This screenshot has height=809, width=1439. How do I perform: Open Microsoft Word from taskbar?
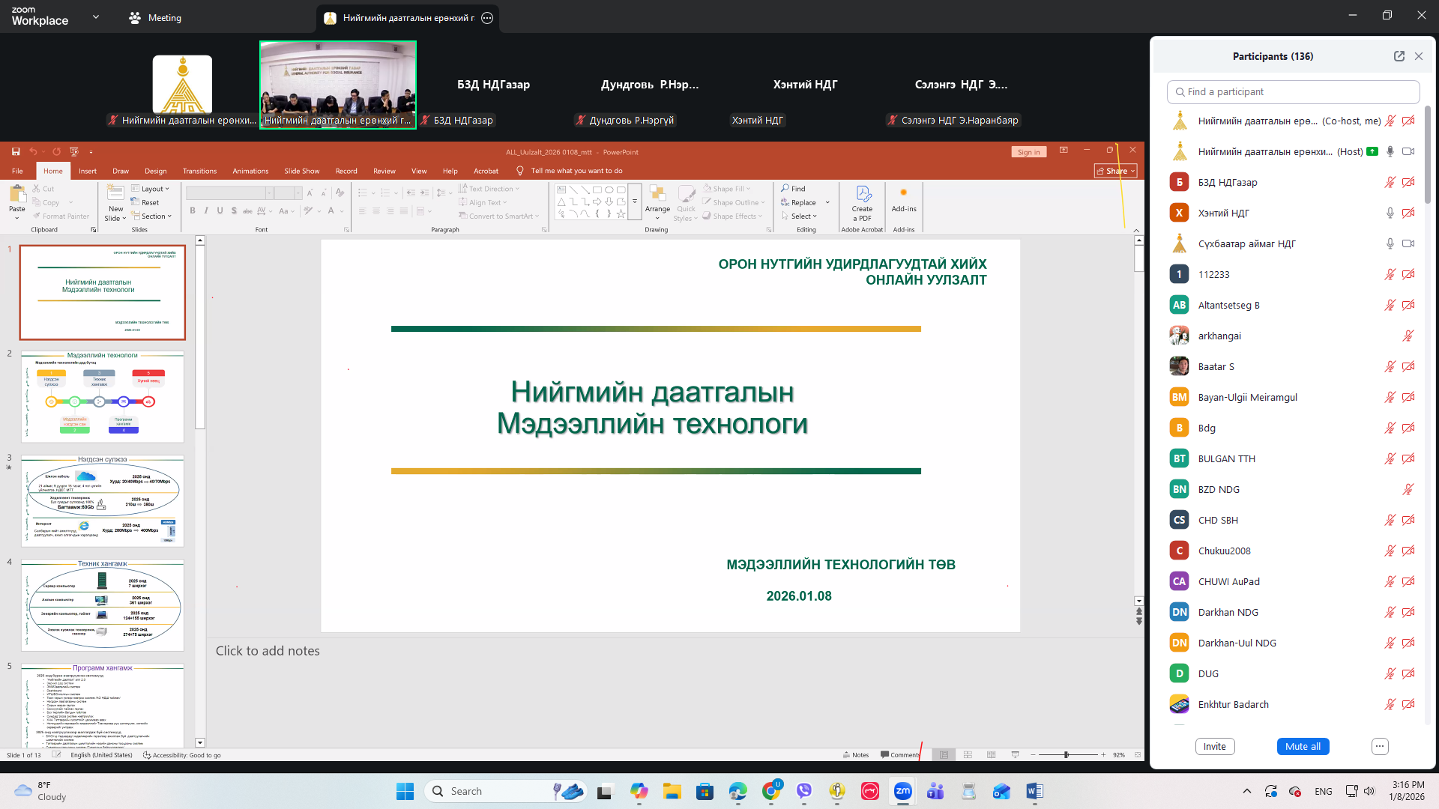click(x=1034, y=791)
